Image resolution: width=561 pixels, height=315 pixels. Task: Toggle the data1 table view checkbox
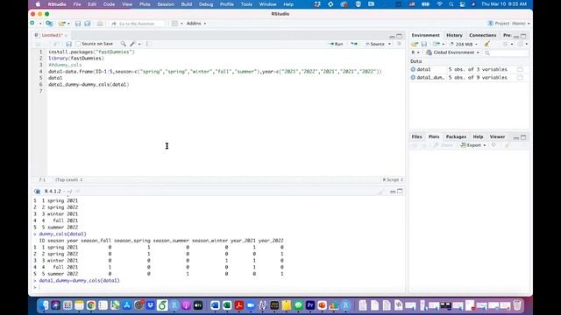(x=520, y=69)
